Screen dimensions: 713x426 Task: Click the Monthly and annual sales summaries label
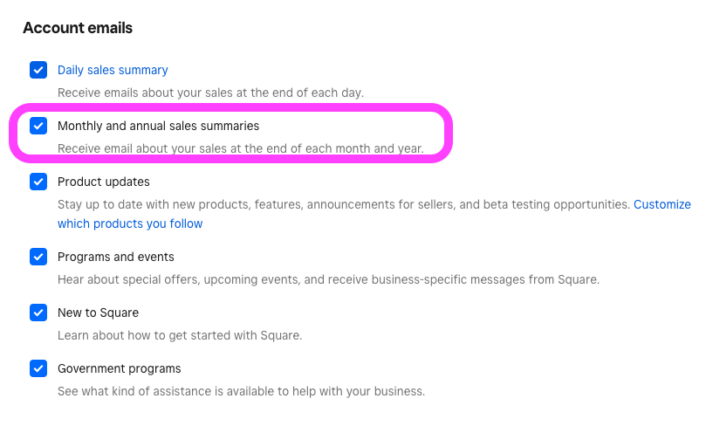158,126
